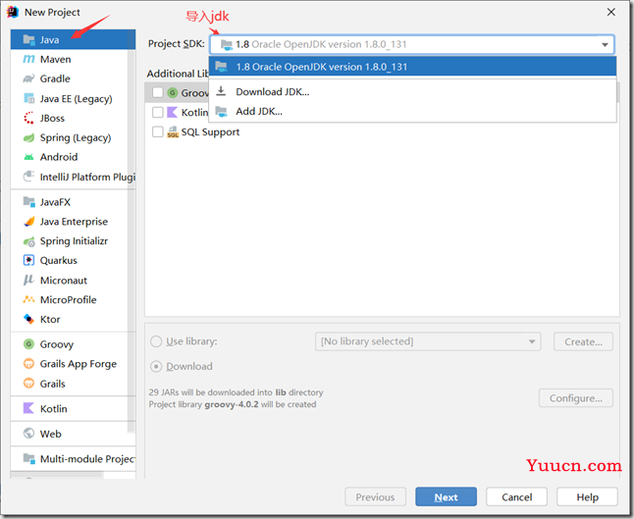Image resolution: width=634 pixels, height=519 pixels.
Task: Click the Previous button
Action: 375,496
